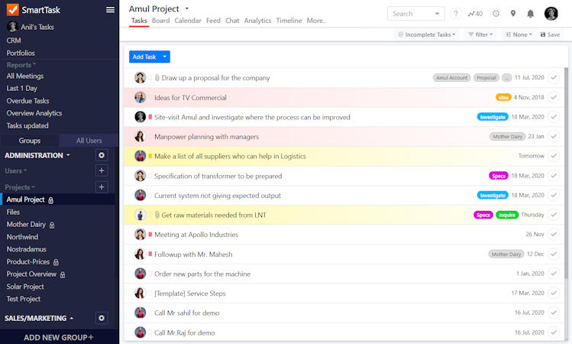
Task: Mark 'Specification of transformer' complete
Action: [x=554, y=176]
